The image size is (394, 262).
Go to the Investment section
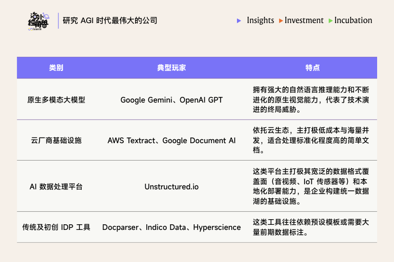coord(304,21)
